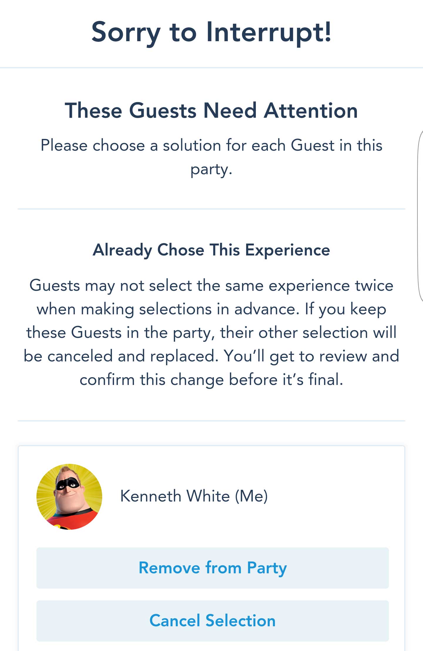The height and width of the screenshot is (651, 423).
Task: Tap the divider above 'Already Chose This Experience'
Action: (x=211, y=209)
